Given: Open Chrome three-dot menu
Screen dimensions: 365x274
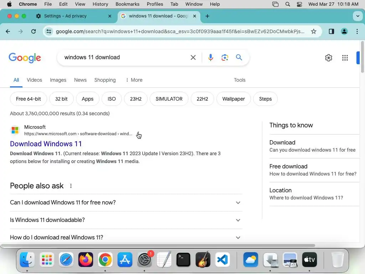Looking at the screenshot, I should [x=357, y=31].
